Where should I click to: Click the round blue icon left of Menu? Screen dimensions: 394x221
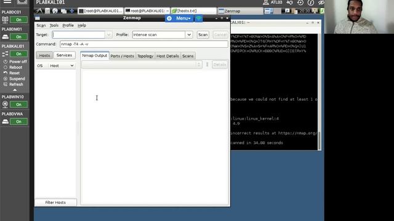click(x=169, y=18)
